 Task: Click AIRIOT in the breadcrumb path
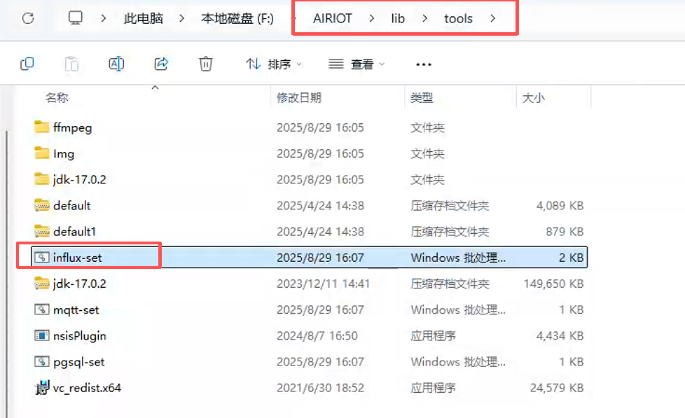point(333,18)
